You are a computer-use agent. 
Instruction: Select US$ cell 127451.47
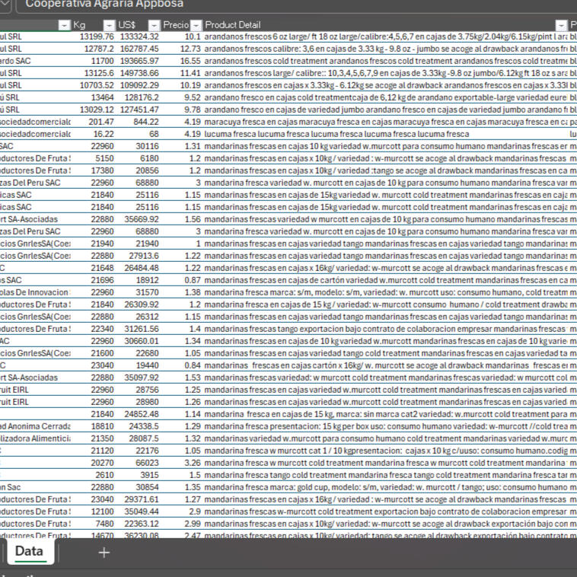[138, 110]
